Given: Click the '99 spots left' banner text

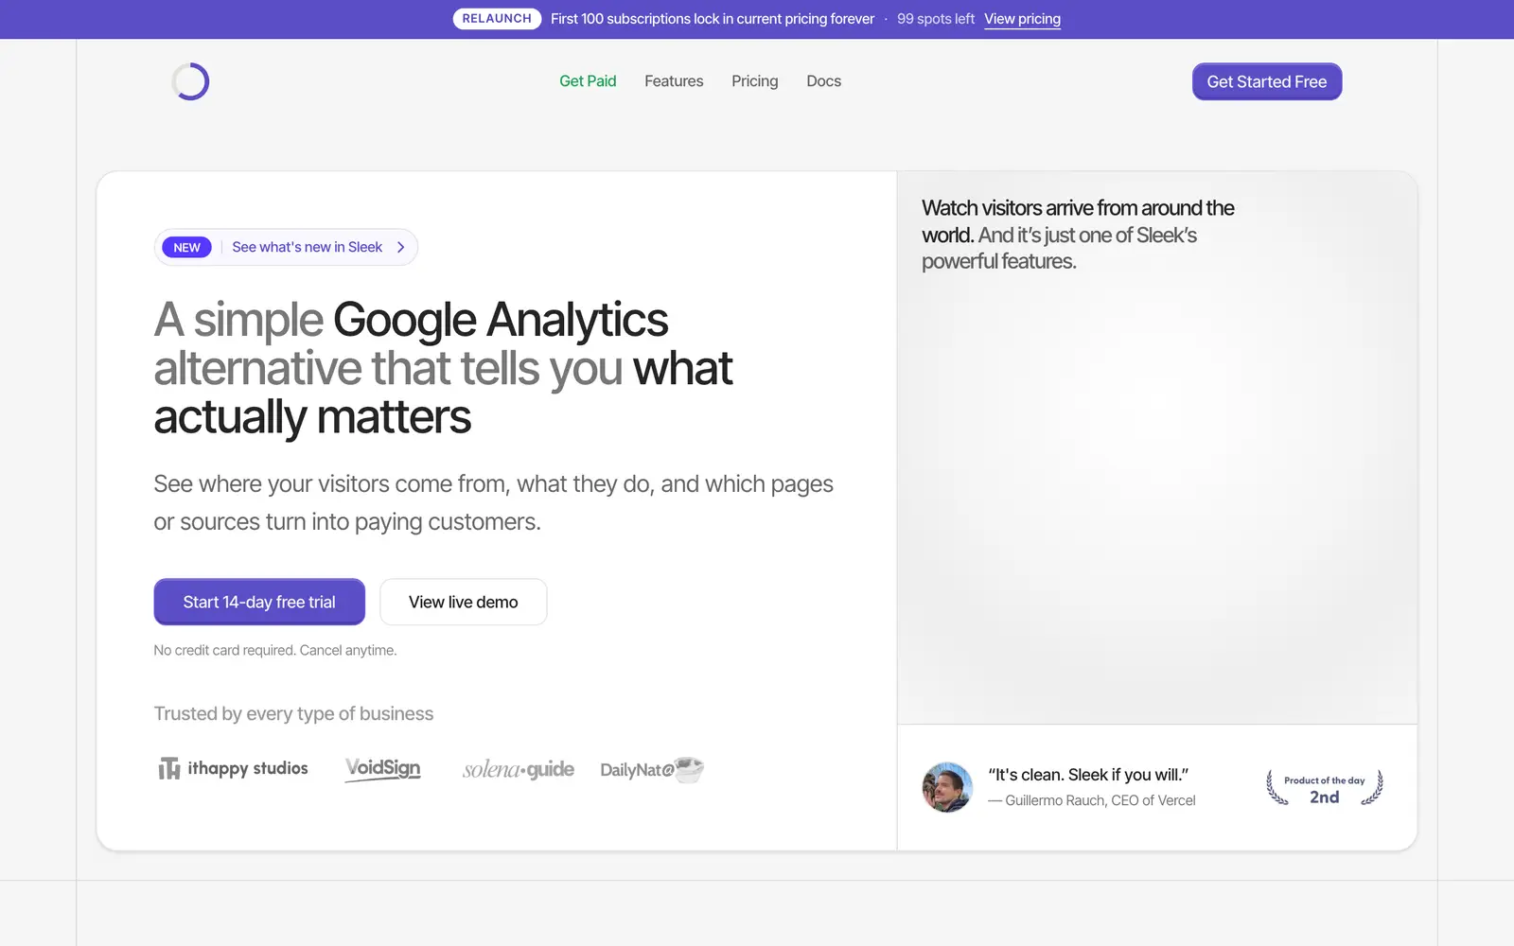Looking at the screenshot, I should pyautogui.click(x=936, y=19).
